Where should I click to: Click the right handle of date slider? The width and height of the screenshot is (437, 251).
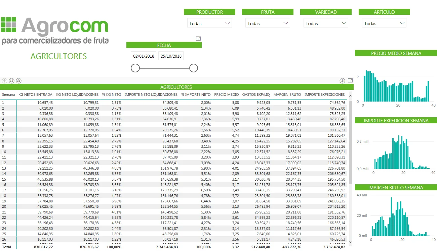[194, 68]
